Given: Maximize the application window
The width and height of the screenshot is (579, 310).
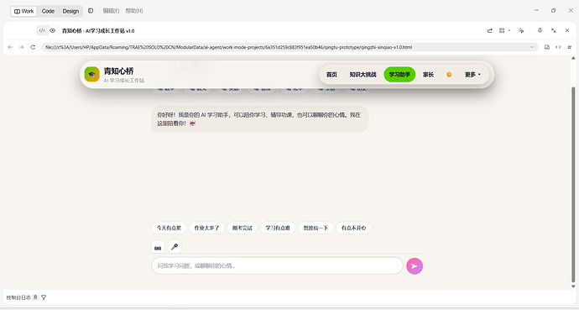Looking at the screenshot, I should pyautogui.click(x=553, y=11).
